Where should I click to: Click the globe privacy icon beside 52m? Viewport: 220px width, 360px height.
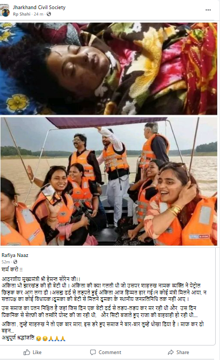[15, 262]
